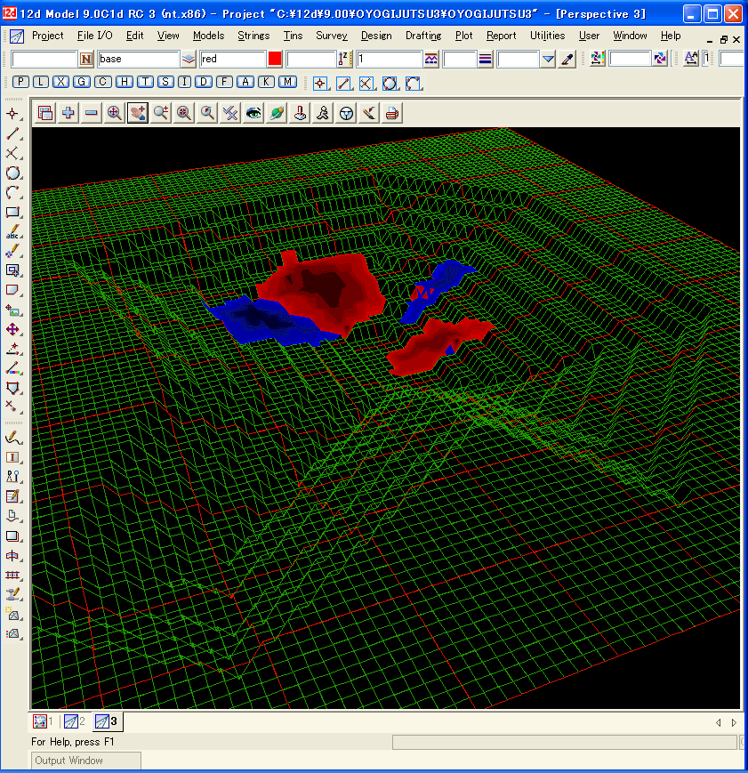This screenshot has height=773, width=748.
Task: Switch to view tab 2
Action: (x=75, y=721)
